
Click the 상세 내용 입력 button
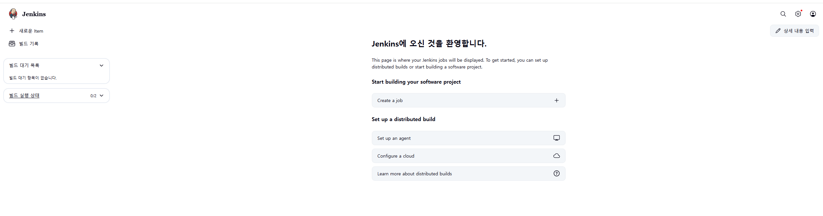798,31
